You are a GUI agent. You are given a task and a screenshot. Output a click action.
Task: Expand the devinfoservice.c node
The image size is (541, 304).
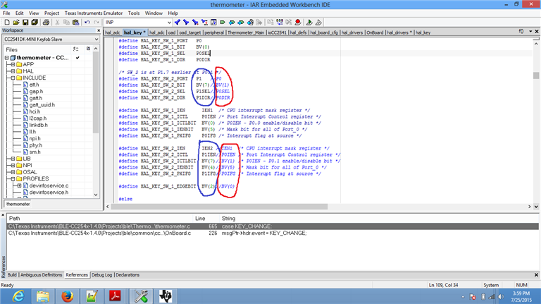coord(19,186)
